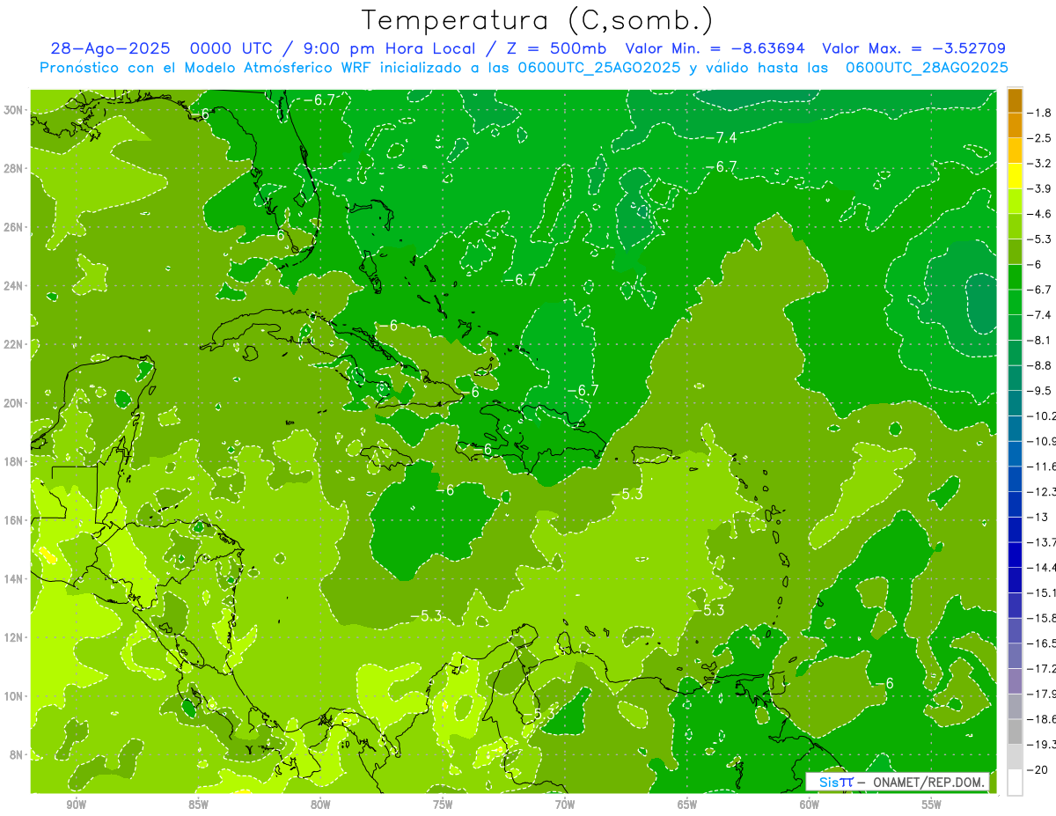
Task: Click the '75W' longitude axis label
Action: point(443,805)
